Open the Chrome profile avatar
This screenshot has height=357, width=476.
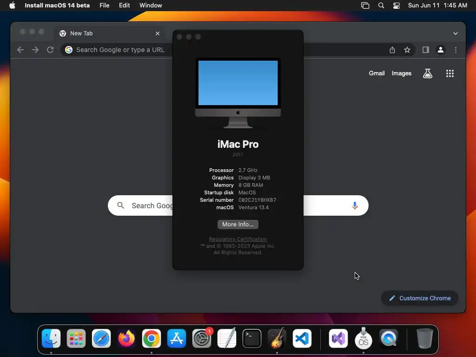pyautogui.click(x=441, y=50)
